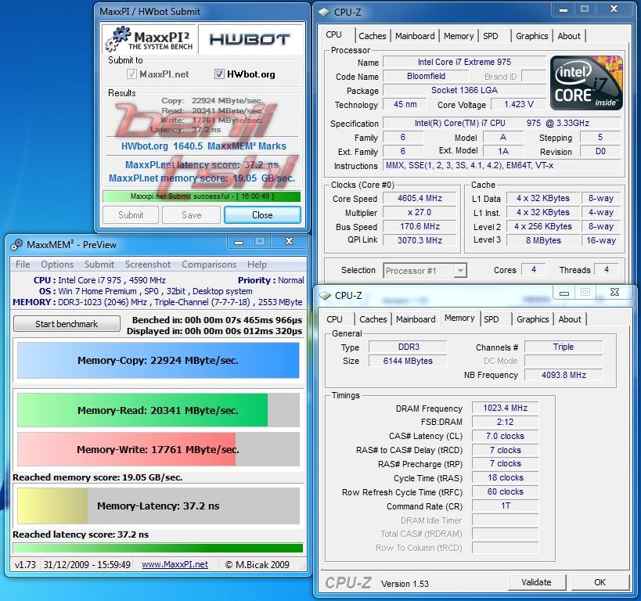Select the CPU tab in upper CPU-Z
The image size is (641, 601).
pos(334,34)
